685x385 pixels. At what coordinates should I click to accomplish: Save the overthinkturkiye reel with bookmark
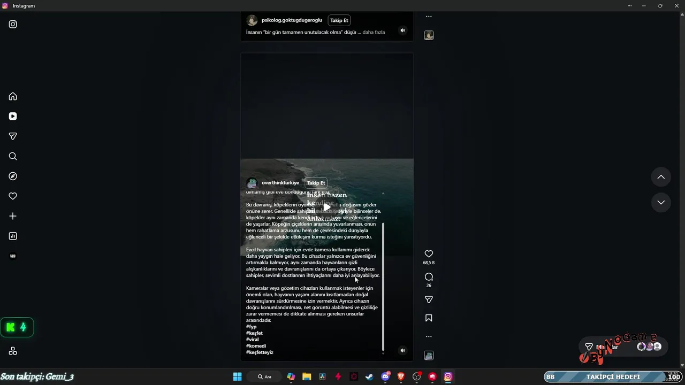[x=429, y=318]
